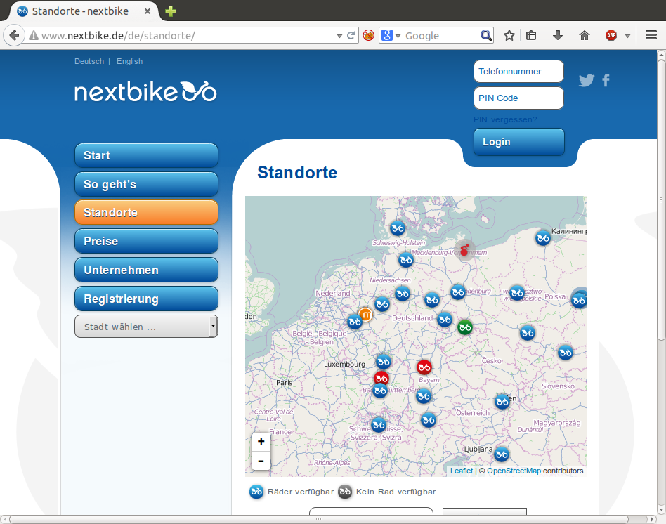The height and width of the screenshot is (524, 666).
Task: Open a new tab with the plus icon
Action: [x=170, y=11]
